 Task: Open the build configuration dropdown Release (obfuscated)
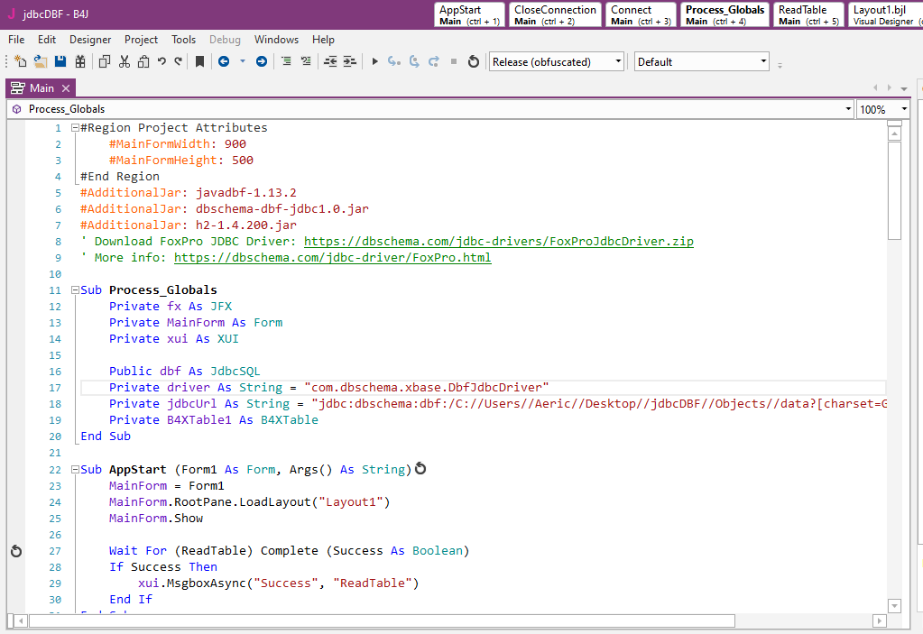coord(556,62)
